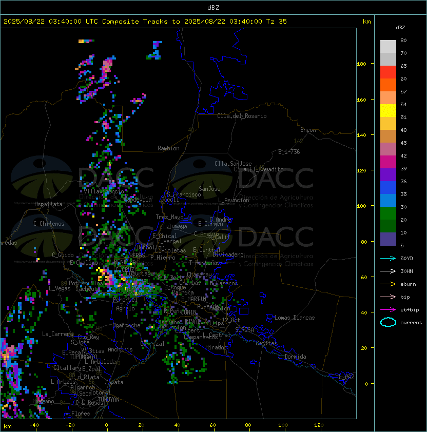This screenshot has width=427, height=432.
Task: Click the 'dBZ' label above the color scale
Action: 400,28
